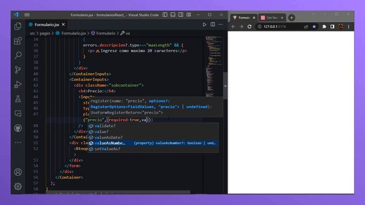Screen dimensions: 365x205
Task: Click line number 42 in gutter
Action: [x=35, y=85]
